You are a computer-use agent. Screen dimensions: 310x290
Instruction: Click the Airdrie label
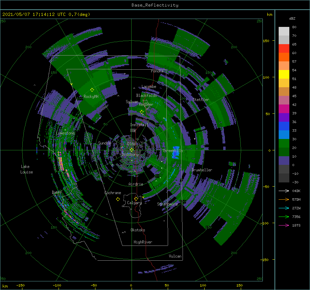coord(136,184)
